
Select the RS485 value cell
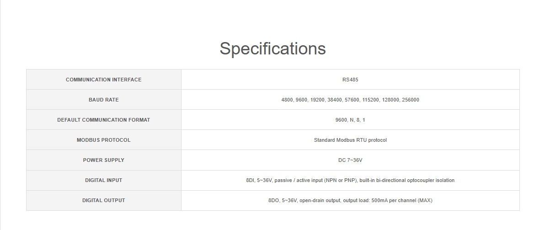(x=350, y=80)
